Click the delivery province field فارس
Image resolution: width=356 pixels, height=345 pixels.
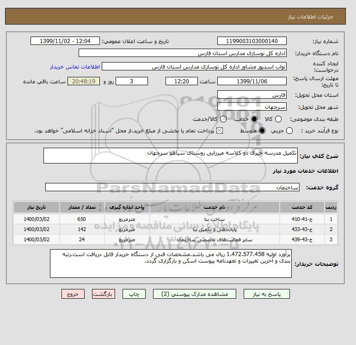pos(252,95)
